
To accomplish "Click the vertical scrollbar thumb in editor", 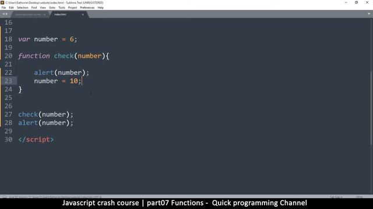I will (x=371, y=108).
